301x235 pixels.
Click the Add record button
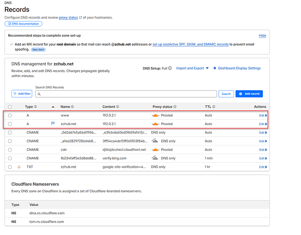(x=249, y=94)
